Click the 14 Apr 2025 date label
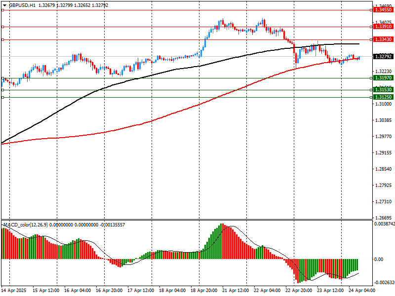 (14, 291)
